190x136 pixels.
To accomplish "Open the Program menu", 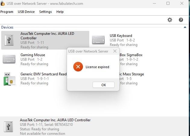I will (7, 12).
